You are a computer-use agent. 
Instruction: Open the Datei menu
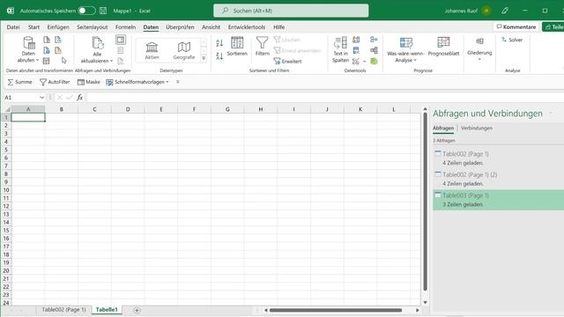click(x=13, y=27)
